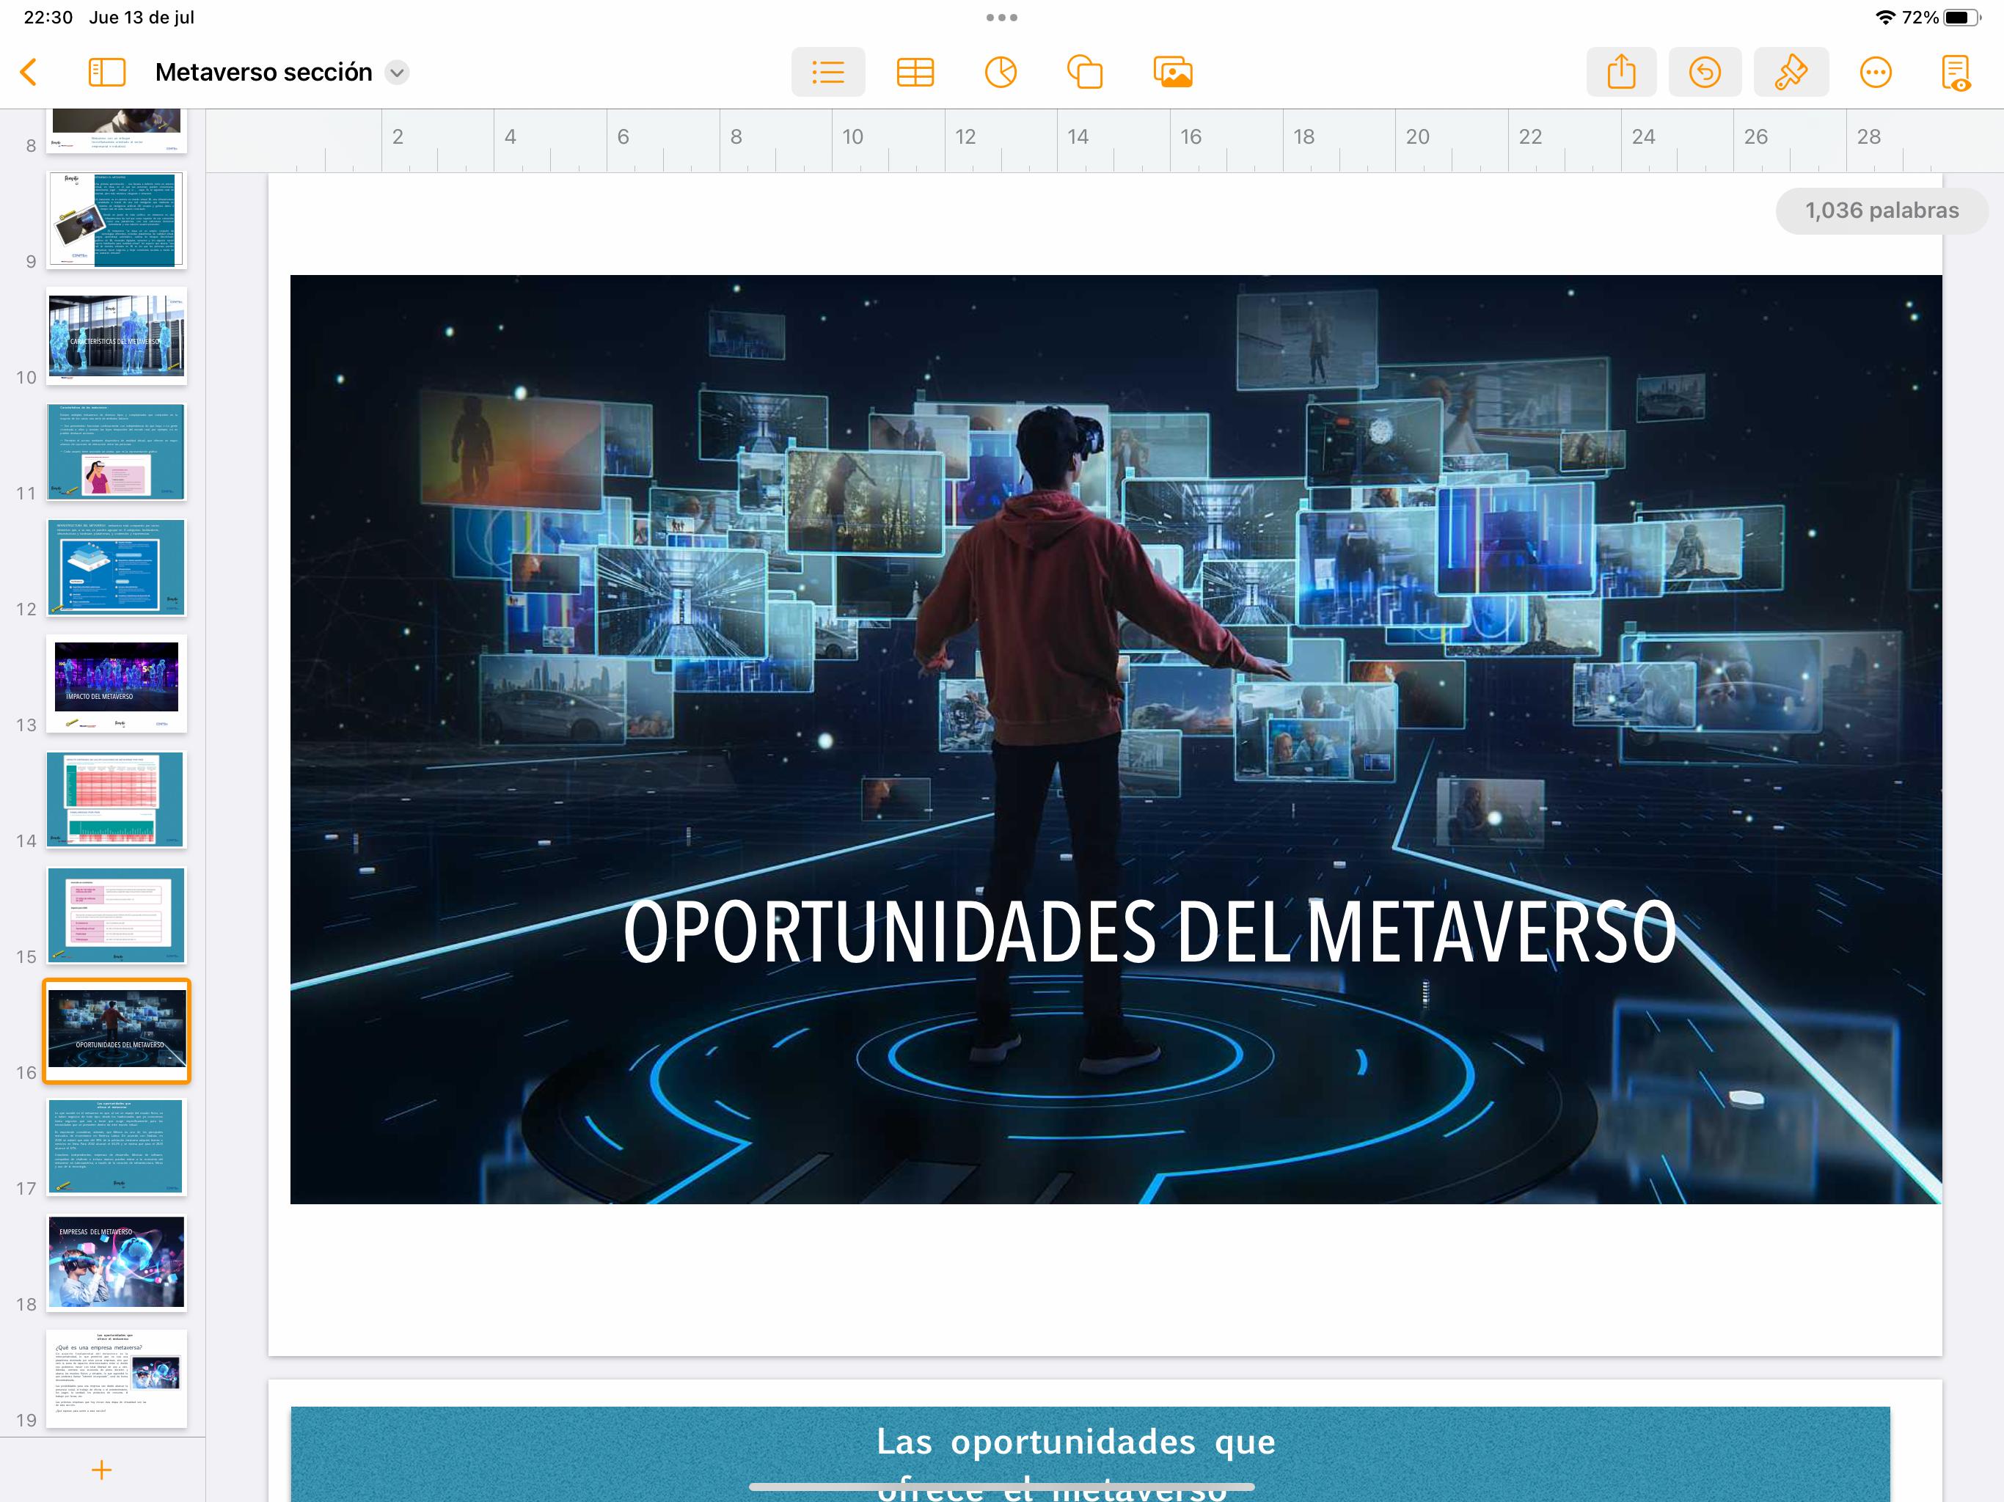
Task: Open the chart insert icon
Action: [1001, 72]
